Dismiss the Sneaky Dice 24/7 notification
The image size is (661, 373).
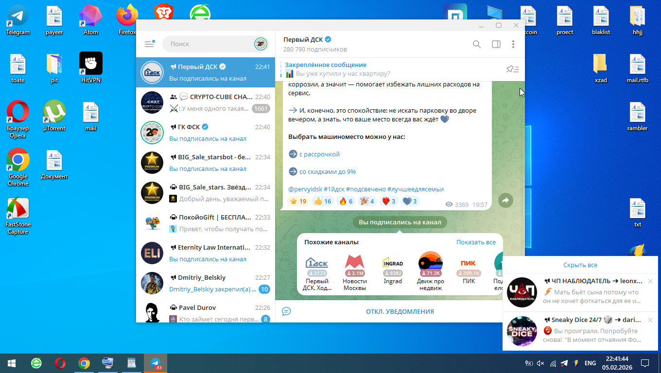[x=650, y=320]
